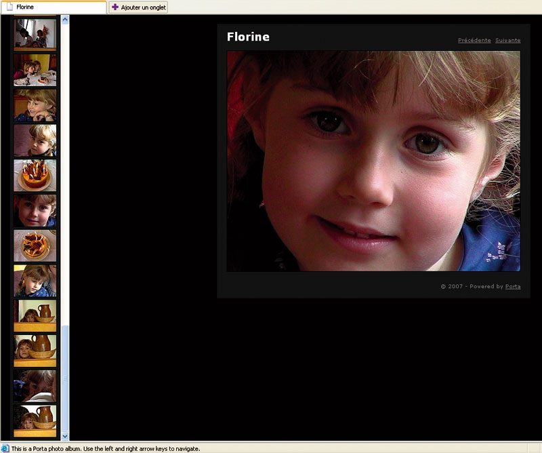
Task: Select the bottom thumbnail with the clay jug
Action: pos(35,421)
